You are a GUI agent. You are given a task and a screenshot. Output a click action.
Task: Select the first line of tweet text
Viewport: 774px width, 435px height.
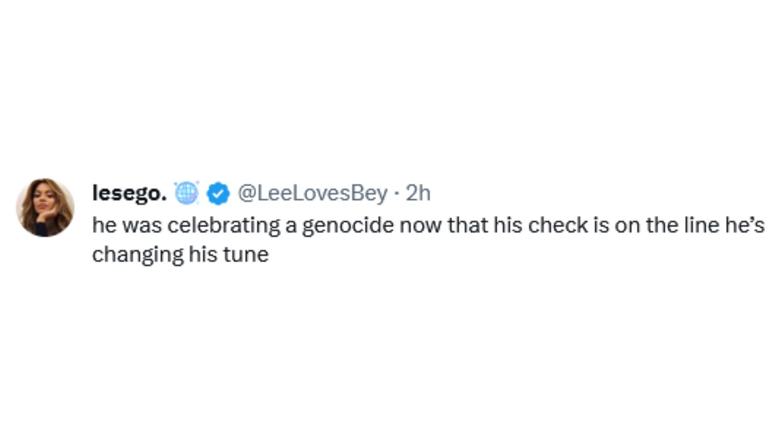pyautogui.click(x=429, y=225)
